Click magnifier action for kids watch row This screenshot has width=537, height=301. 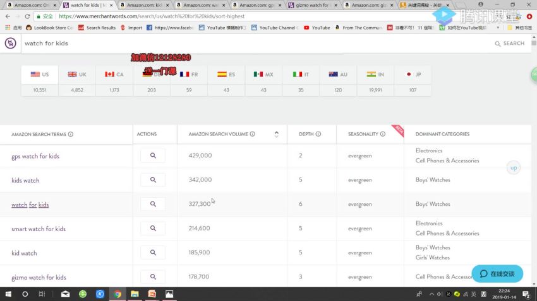pyautogui.click(x=153, y=180)
